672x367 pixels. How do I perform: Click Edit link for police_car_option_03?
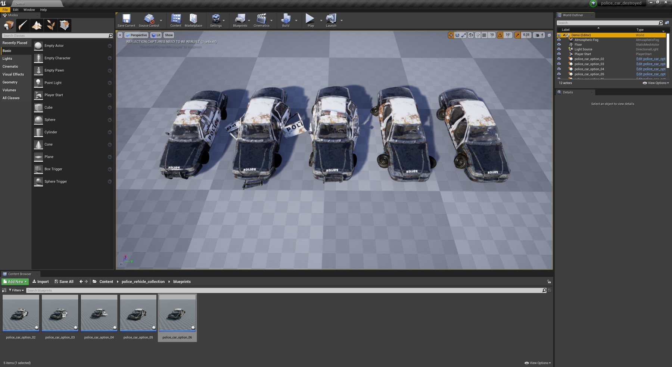click(651, 64)
